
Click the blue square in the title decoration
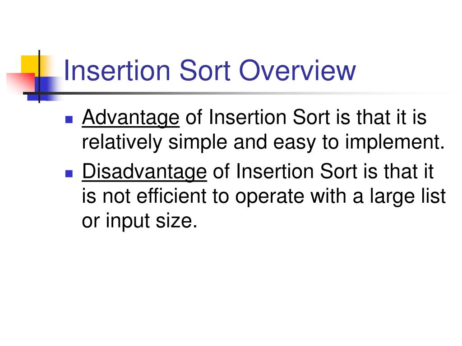44,89
